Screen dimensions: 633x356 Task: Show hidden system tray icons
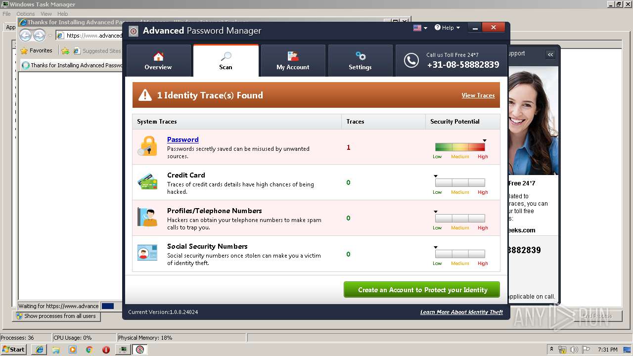[x=552, y=349]
